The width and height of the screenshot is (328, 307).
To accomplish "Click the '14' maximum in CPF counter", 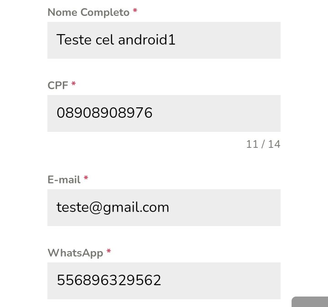I will (x=274, y=144).
